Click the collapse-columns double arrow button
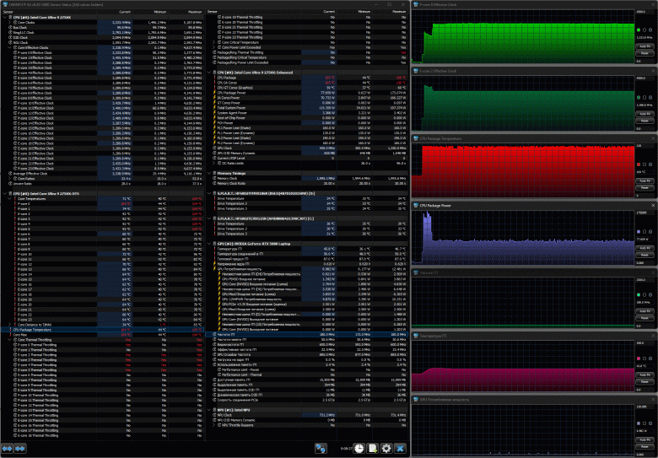 20,449
